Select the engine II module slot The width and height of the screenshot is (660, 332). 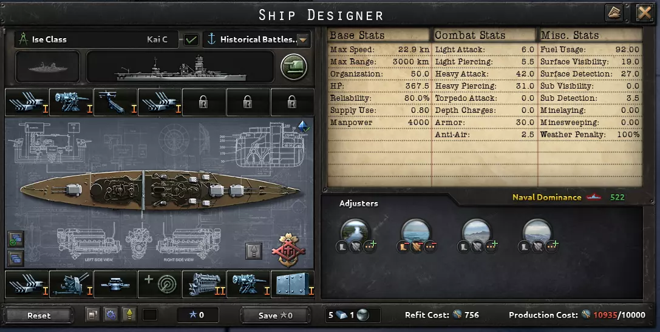coord(204,285)
